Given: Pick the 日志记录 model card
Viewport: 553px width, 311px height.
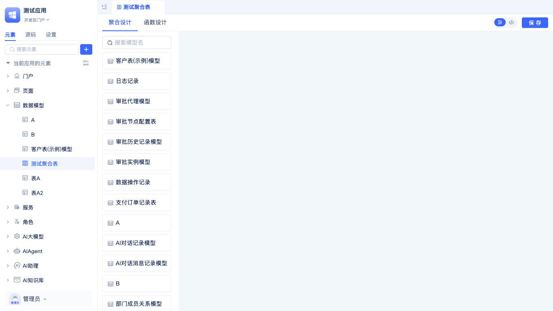Looking at the screenshot, I should click(x=137, y=81).
